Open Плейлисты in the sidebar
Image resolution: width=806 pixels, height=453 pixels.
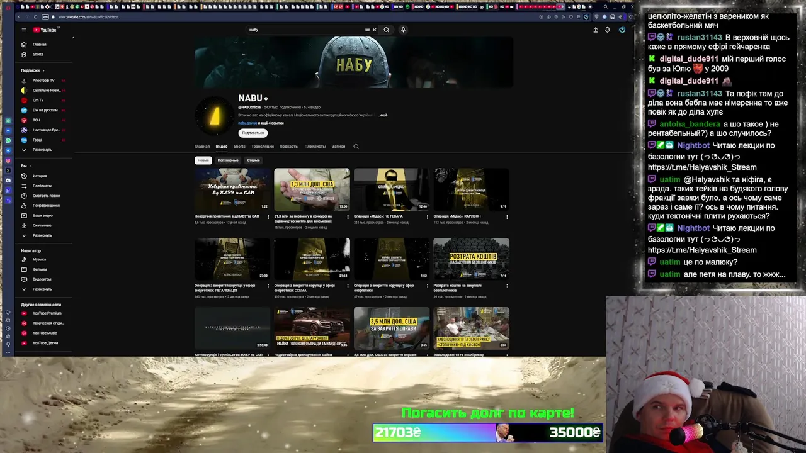(x=42, y=186)
